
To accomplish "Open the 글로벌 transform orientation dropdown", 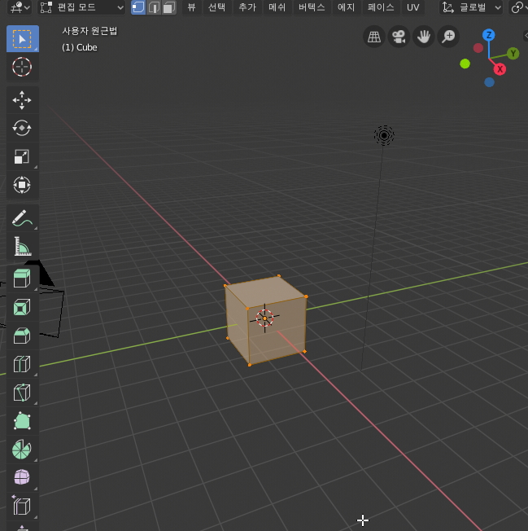I will pyautogui.click(x=471, y=7).
